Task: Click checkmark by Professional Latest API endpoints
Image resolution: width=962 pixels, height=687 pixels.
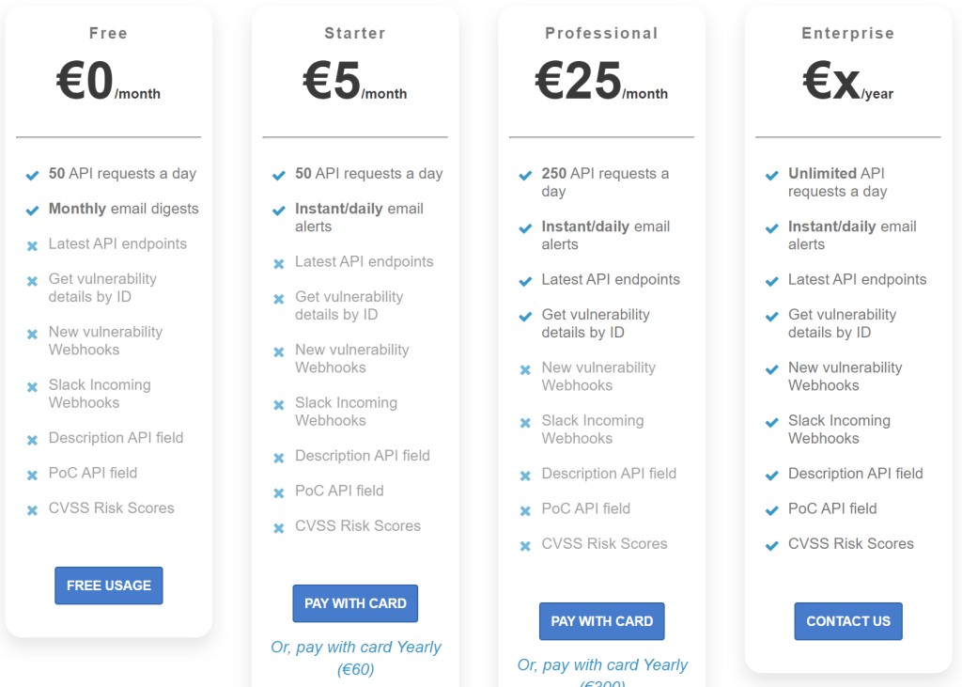Action: coord(525,281)
